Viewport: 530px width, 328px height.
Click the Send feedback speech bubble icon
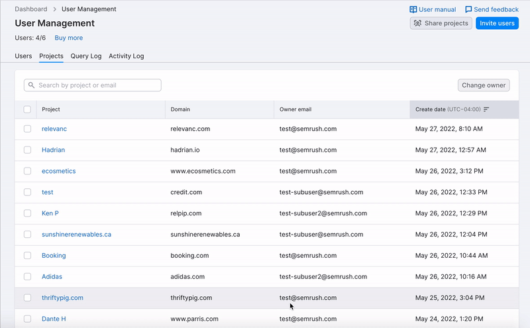[469, 10]
